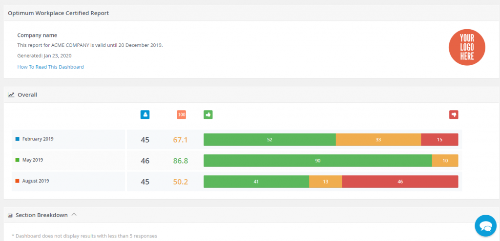Click the orange 100 score icon

(181, 115)
